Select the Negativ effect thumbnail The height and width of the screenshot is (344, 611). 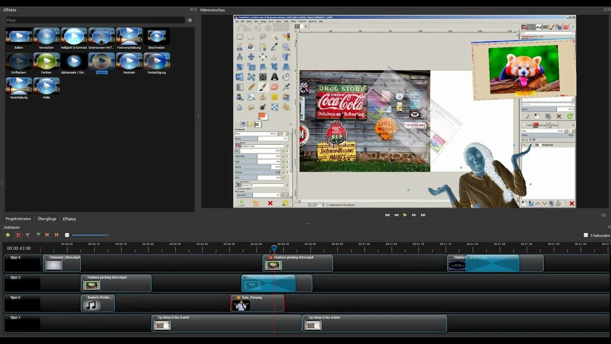tap(101, 61)
